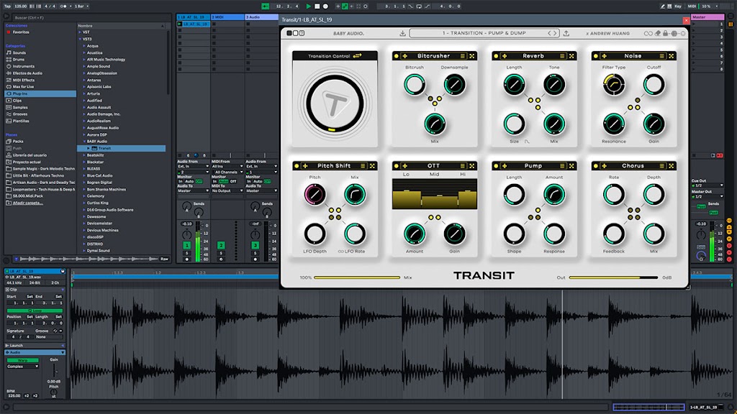Viewport: 737px width, 414px height.
Task: Click the preset export/share icon
Action: (x=566, y=33)
